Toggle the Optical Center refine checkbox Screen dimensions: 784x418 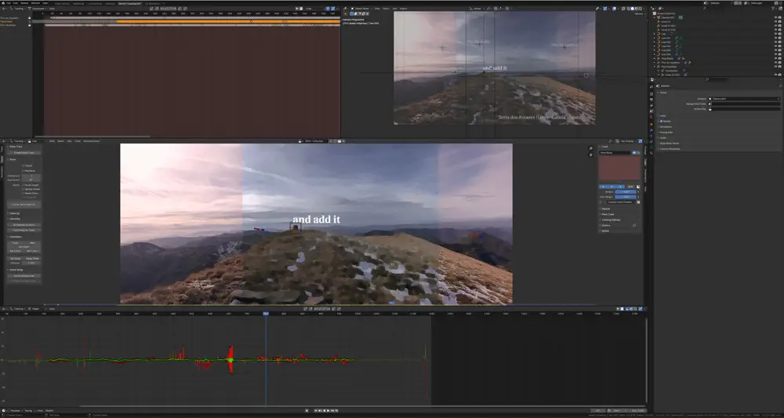(24, 189)
